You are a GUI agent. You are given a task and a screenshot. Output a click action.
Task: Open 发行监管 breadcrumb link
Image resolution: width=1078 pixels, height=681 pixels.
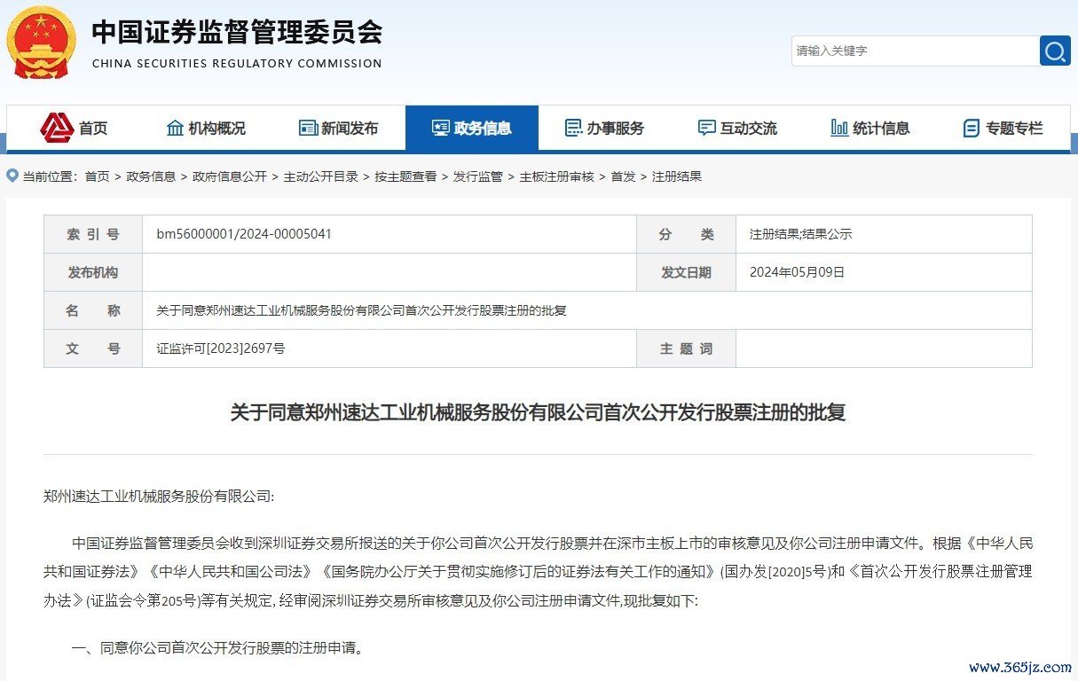[x=477, y=176]
